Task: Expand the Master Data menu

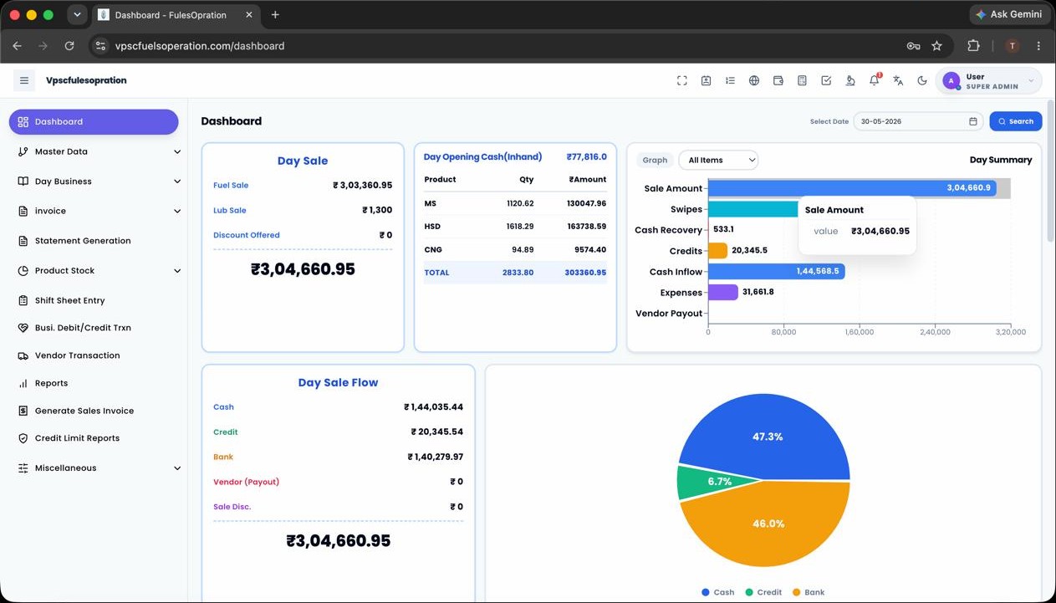Action: [99, 151]
